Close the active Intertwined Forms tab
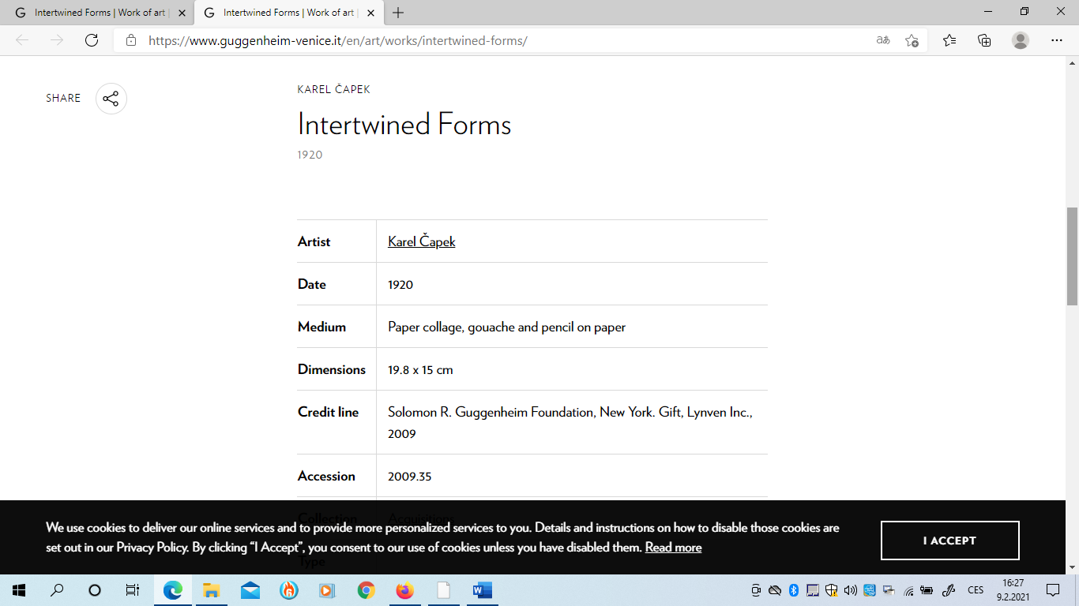The width and height of the screenshot is (1079, 606). pyautogui.click(x=370, y=13)
